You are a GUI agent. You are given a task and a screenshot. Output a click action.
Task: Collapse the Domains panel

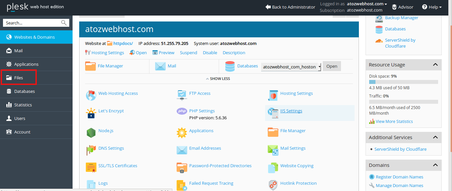435,165
